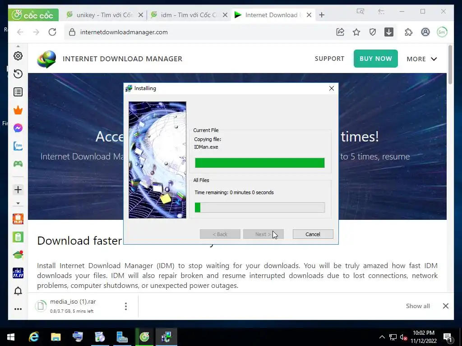The image size is (462, 346).
Task: Expand the MORE menu on IDM site
Action: coord(422,59)
